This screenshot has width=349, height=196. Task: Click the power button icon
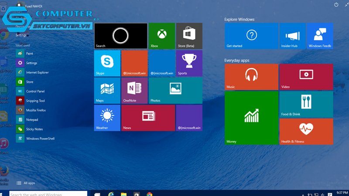coord(336,4)
